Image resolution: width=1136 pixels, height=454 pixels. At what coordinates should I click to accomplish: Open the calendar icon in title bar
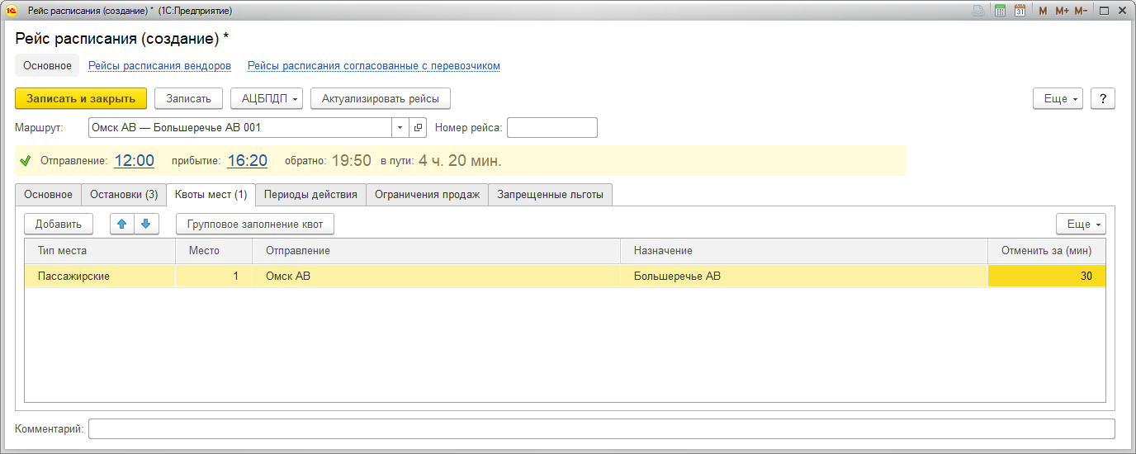[1020, 11]
